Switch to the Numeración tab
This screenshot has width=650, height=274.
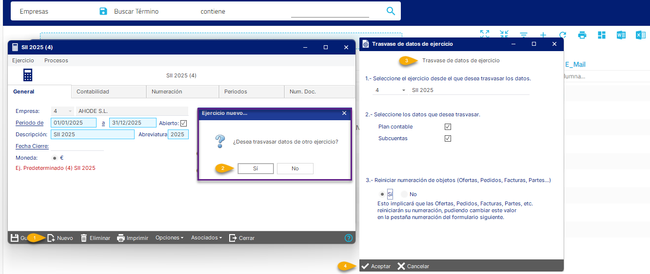[x=182, y=91]
